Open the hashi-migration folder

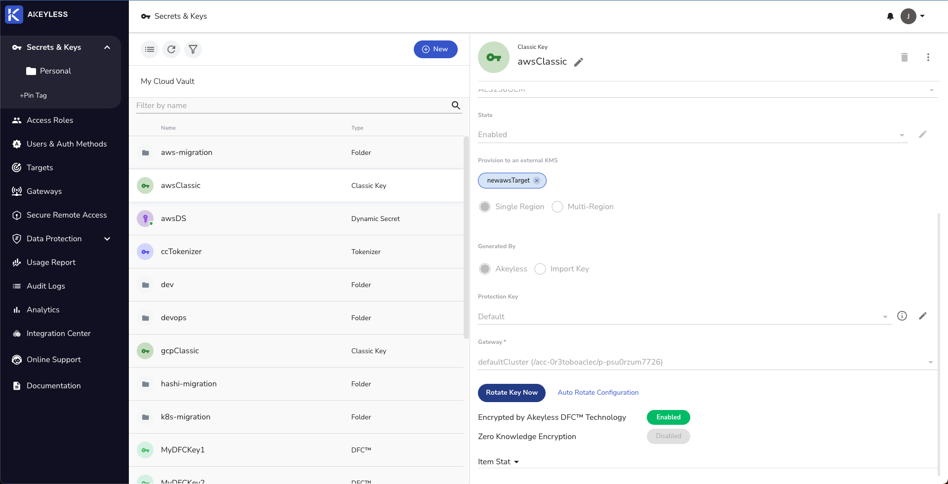click(296, 384)
